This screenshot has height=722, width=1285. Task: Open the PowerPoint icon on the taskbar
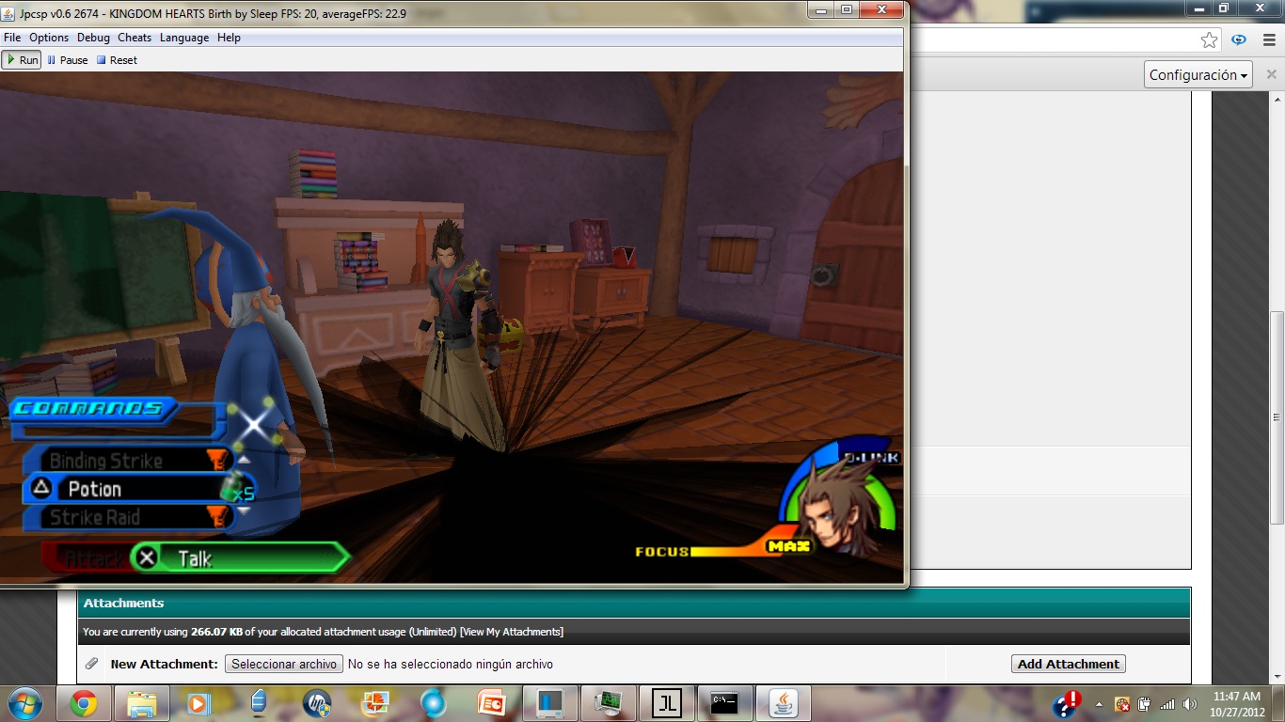[492, 703]
